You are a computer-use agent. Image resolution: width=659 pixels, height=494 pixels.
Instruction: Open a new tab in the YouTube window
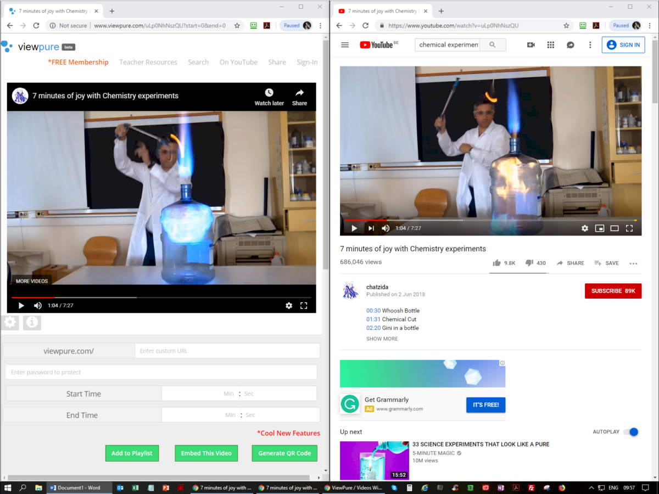pos(441,10)
